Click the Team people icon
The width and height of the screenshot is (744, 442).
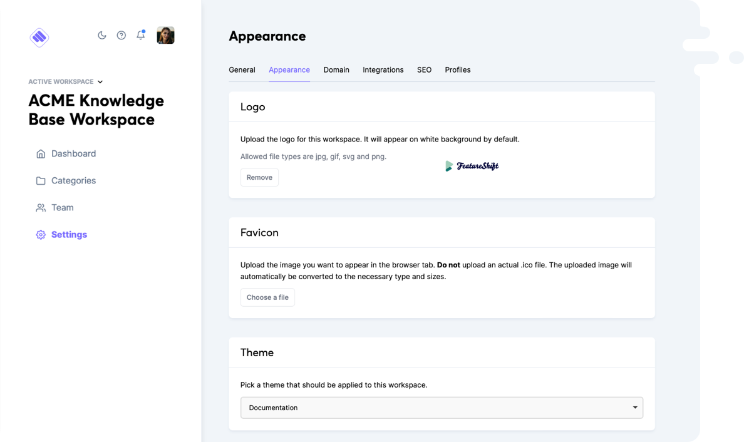41,208
